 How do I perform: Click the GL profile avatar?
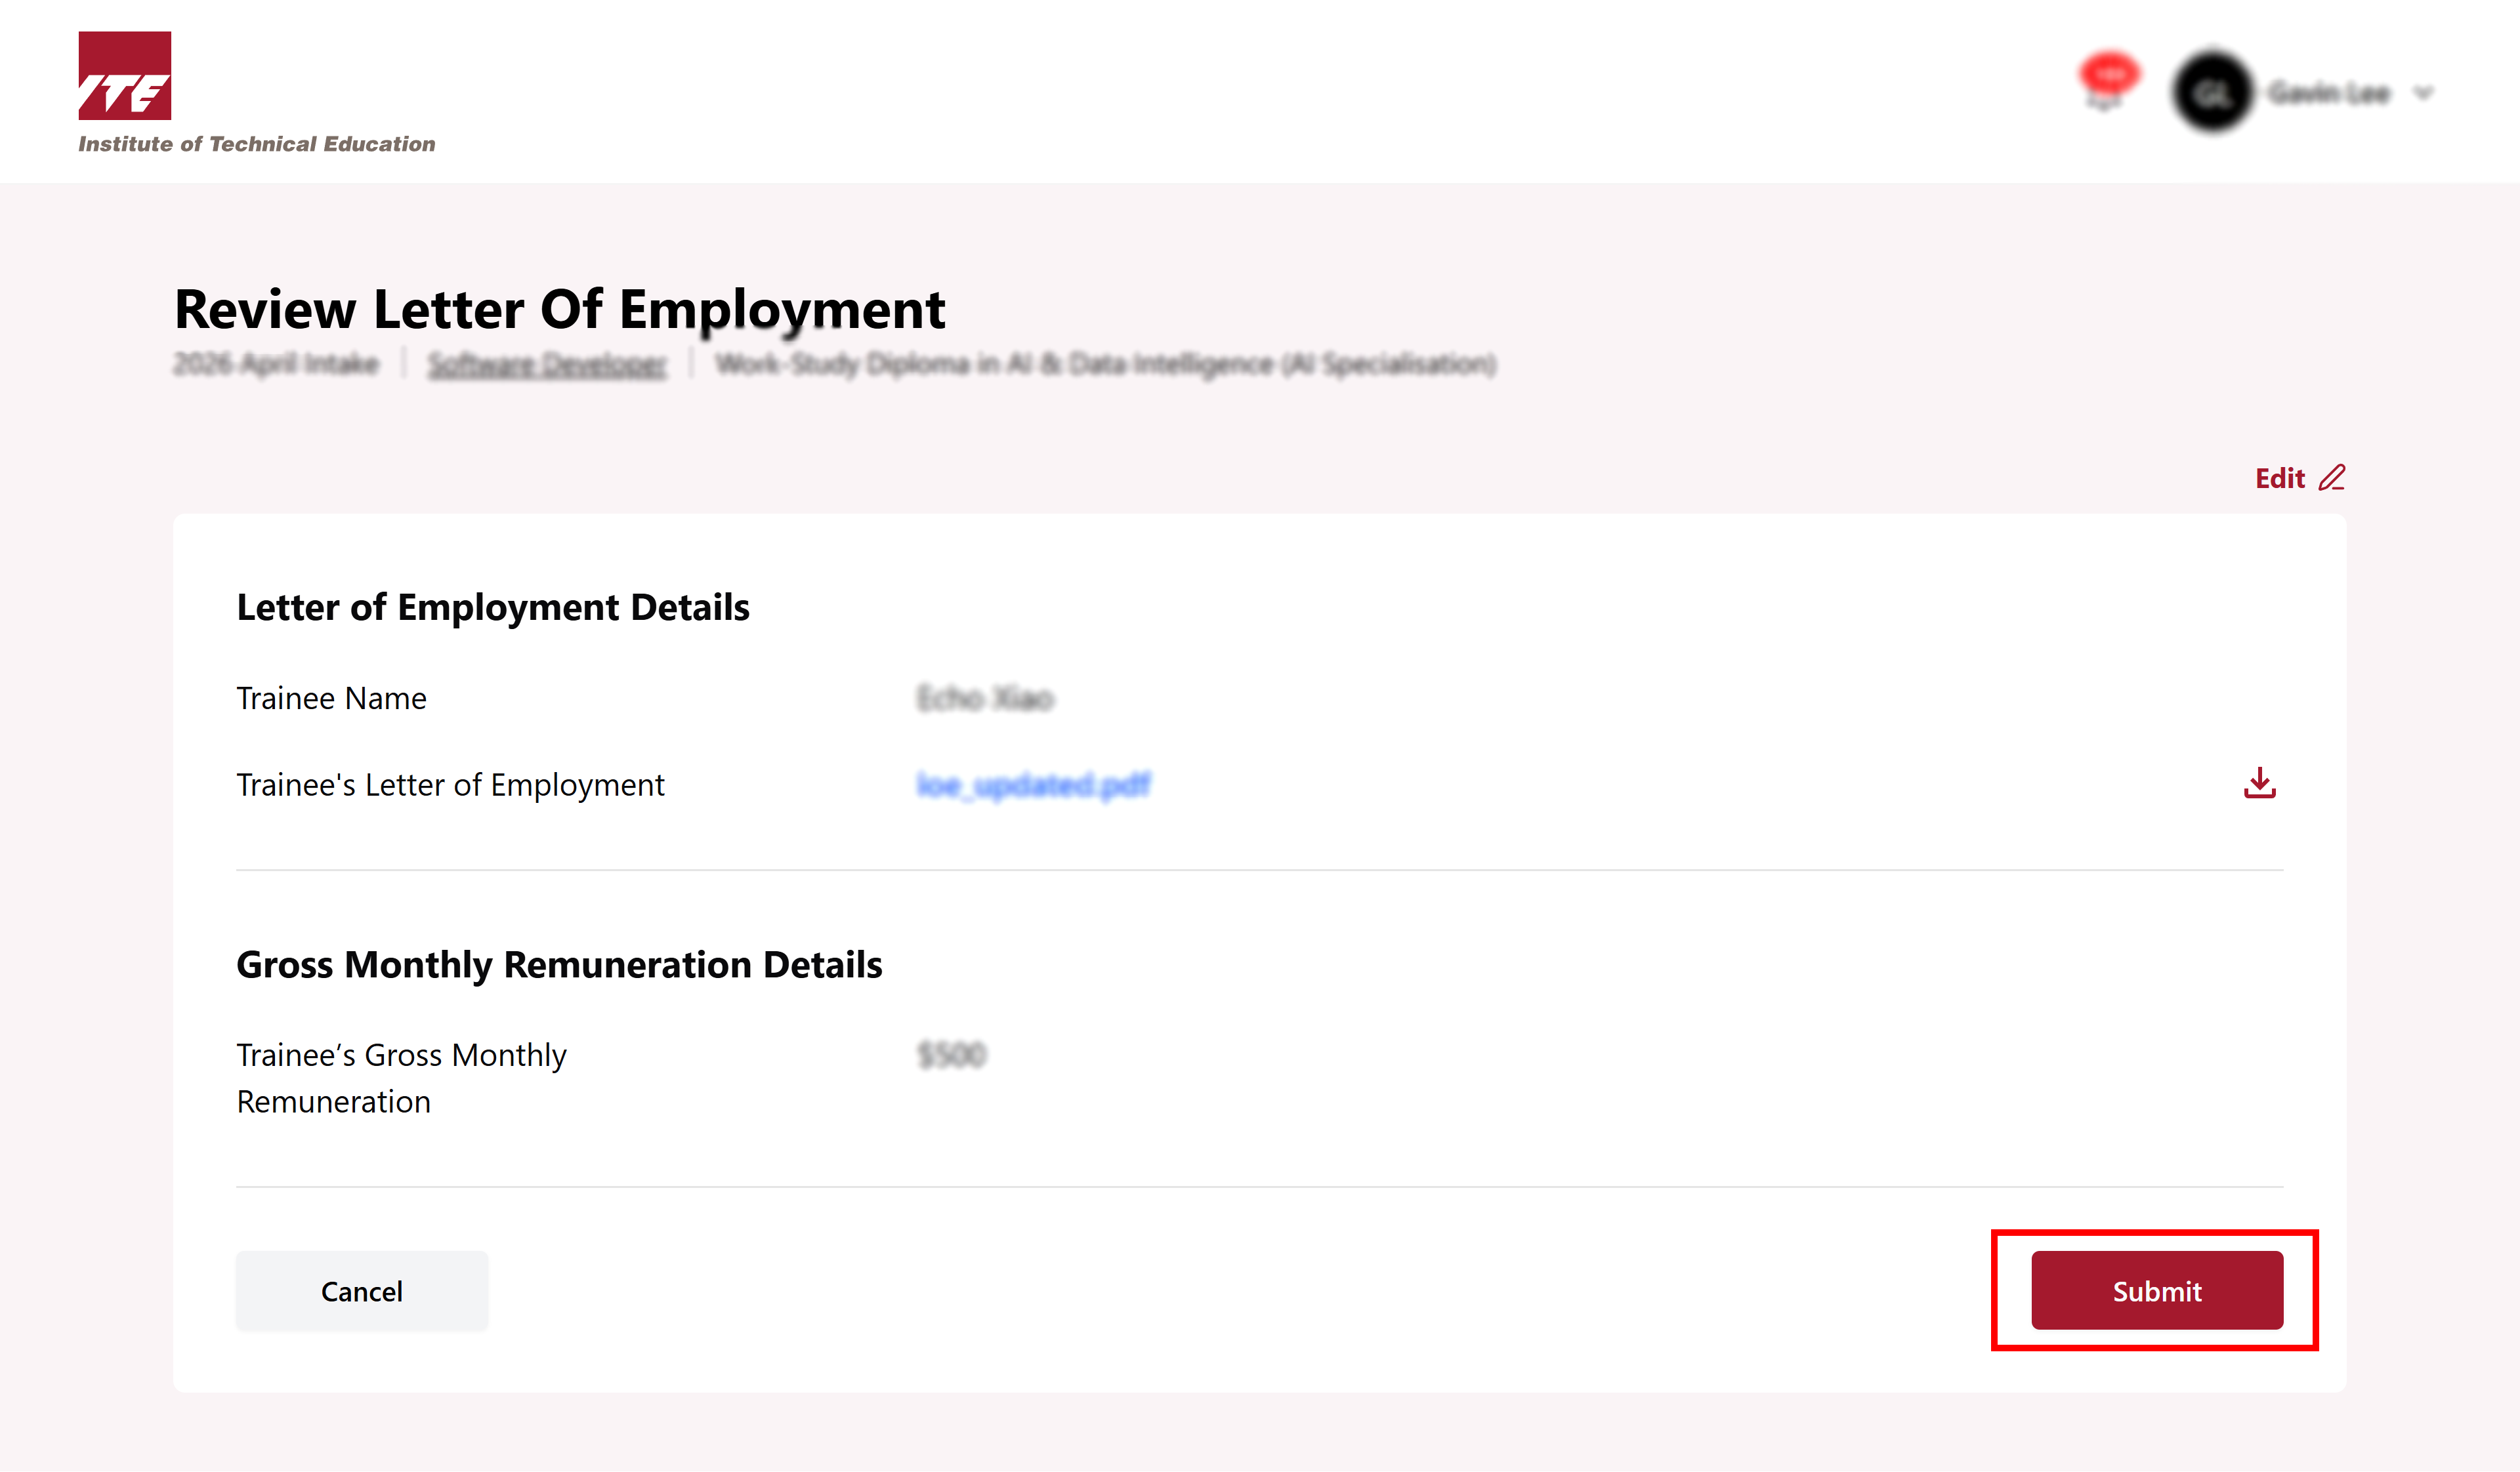click(2211, 93)
